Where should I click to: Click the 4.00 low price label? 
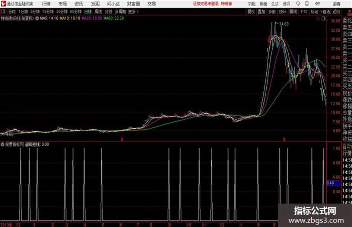pos(9,135)
